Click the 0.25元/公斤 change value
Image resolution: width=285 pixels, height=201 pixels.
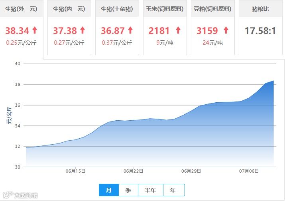pos(21,43)
